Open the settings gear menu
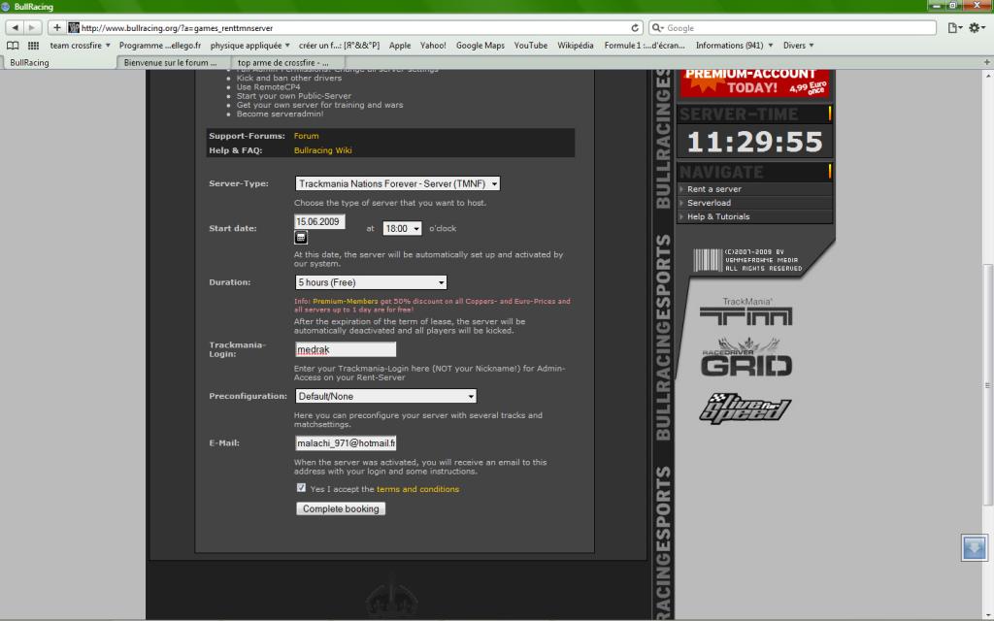Viewport: 994px width, 621px height. 977,28
